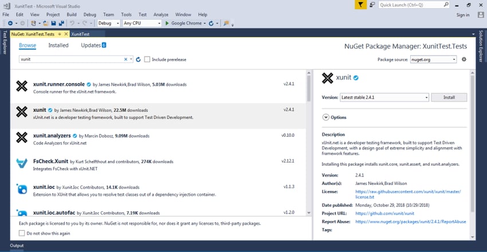
Task: Start debugging with green play icon
Action: pos(167,23)
